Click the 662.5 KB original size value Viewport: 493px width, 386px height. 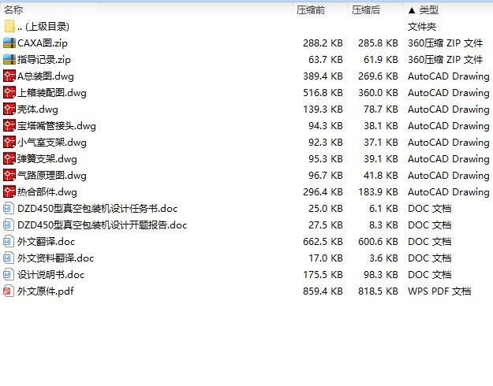pyautogui.click(x=323, y=242)
